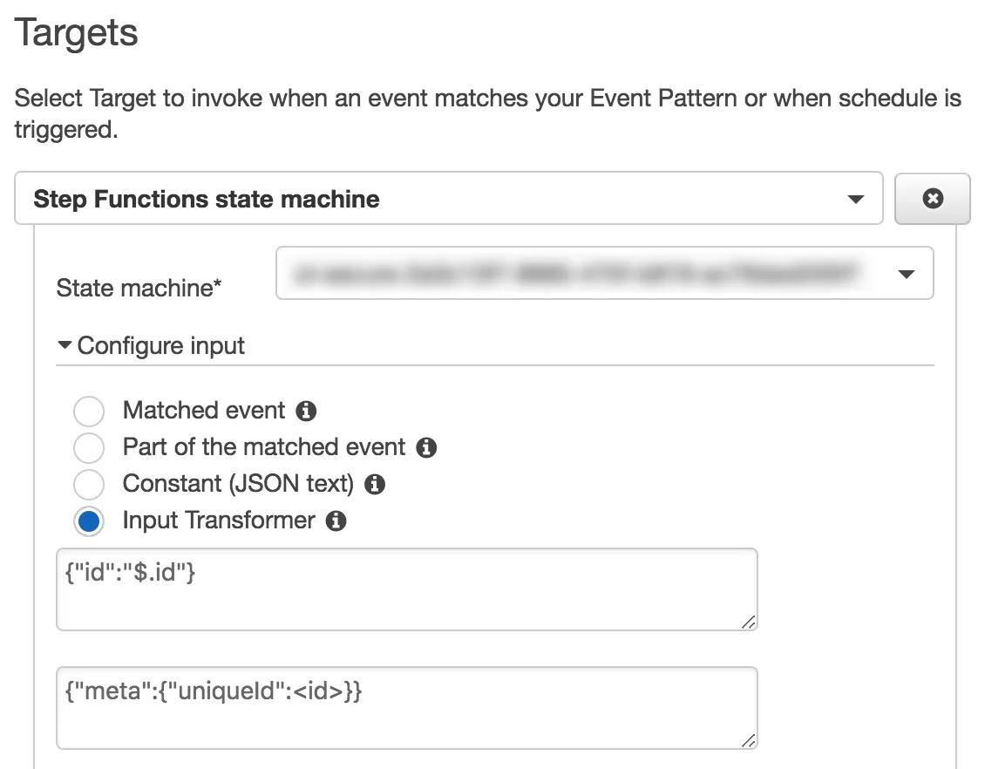Click into the {"id":"$.id"} input path field

pos(406,589)
